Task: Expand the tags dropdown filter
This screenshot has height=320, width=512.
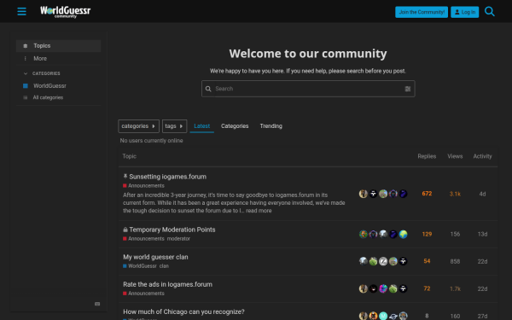Action: pyautogui.click(x=174, y=126)
